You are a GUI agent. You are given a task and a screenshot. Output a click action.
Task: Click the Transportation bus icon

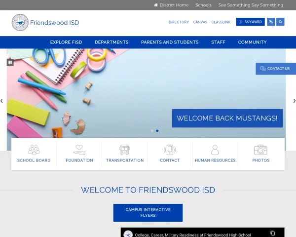(x=124, y=150)
